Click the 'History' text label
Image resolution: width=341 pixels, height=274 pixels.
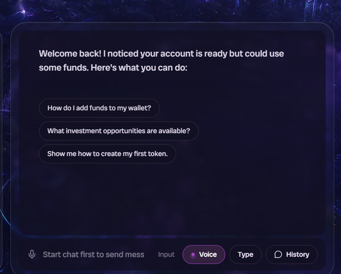298,254
